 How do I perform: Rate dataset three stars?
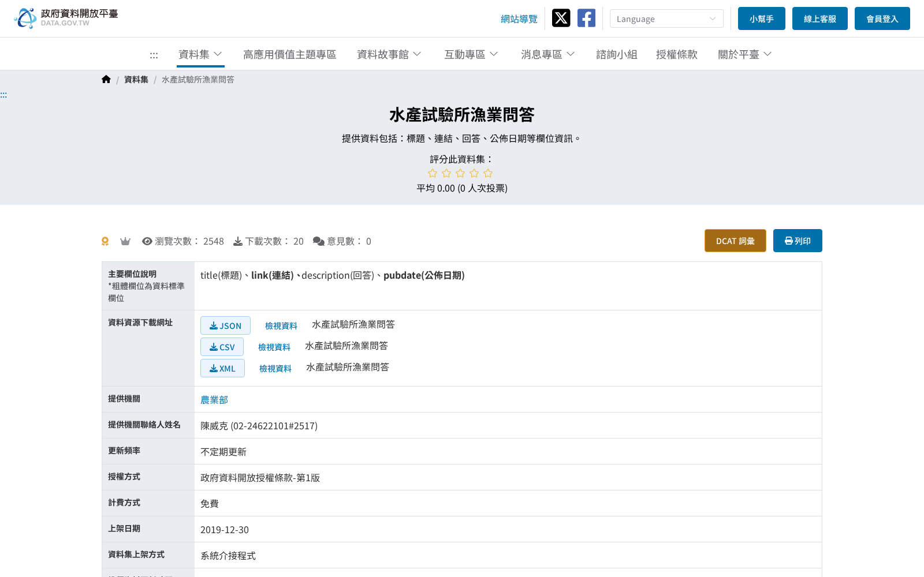pos(460,173)
